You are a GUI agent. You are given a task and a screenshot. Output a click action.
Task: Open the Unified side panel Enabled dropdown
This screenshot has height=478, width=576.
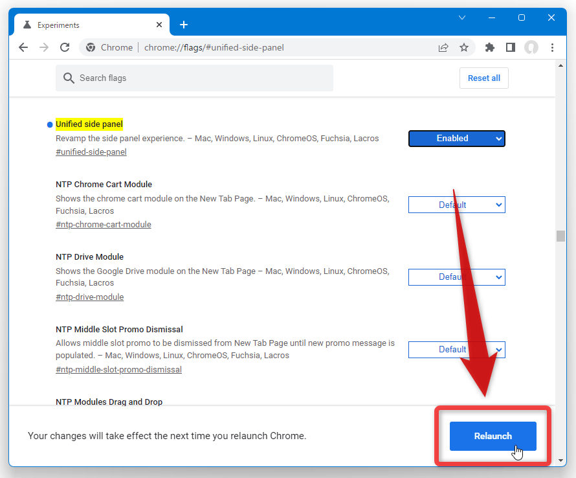coord(457,139)
